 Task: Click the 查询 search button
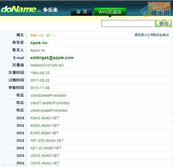(x=164, y=23)
